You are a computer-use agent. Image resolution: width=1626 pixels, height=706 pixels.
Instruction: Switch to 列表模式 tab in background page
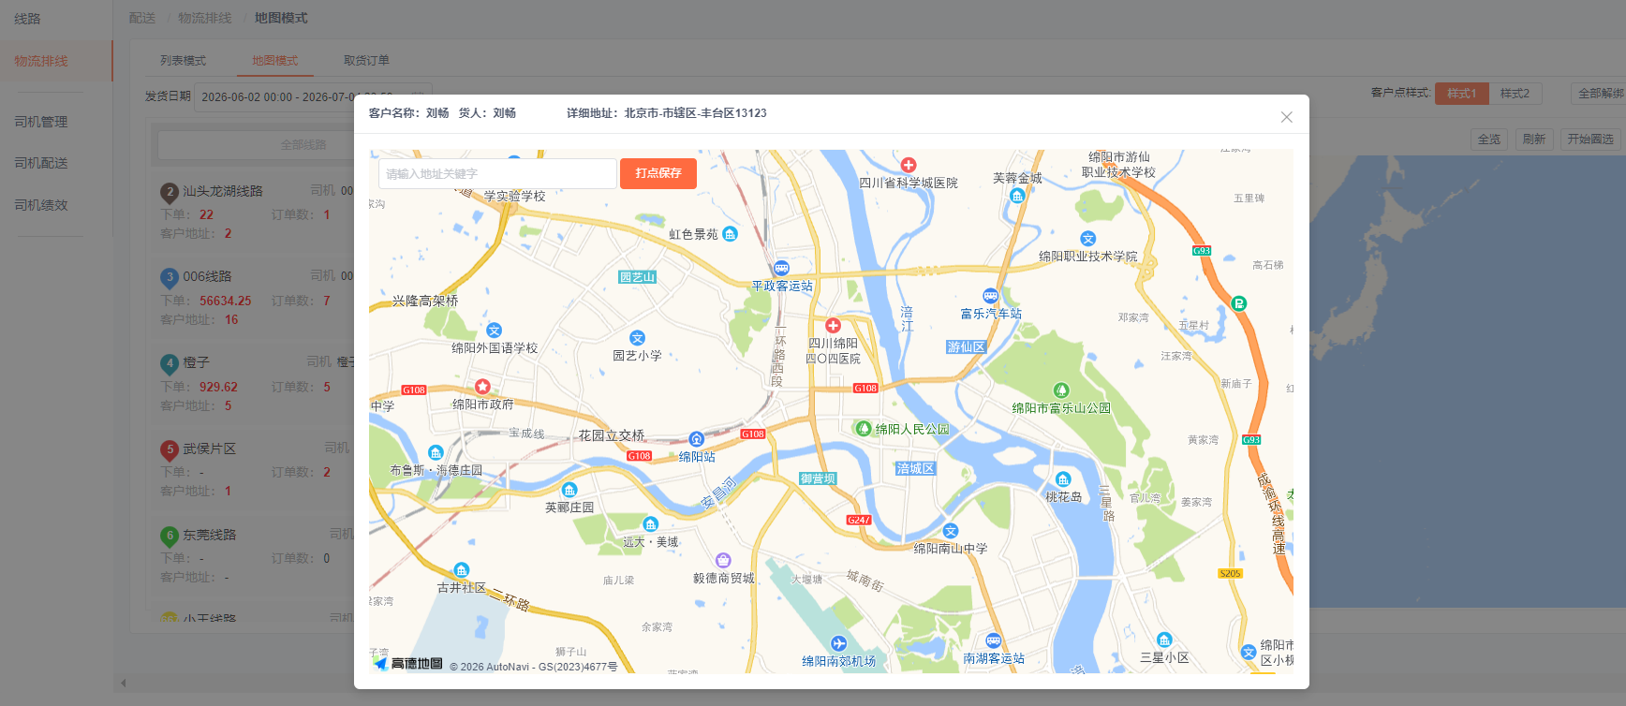[183, 61]
